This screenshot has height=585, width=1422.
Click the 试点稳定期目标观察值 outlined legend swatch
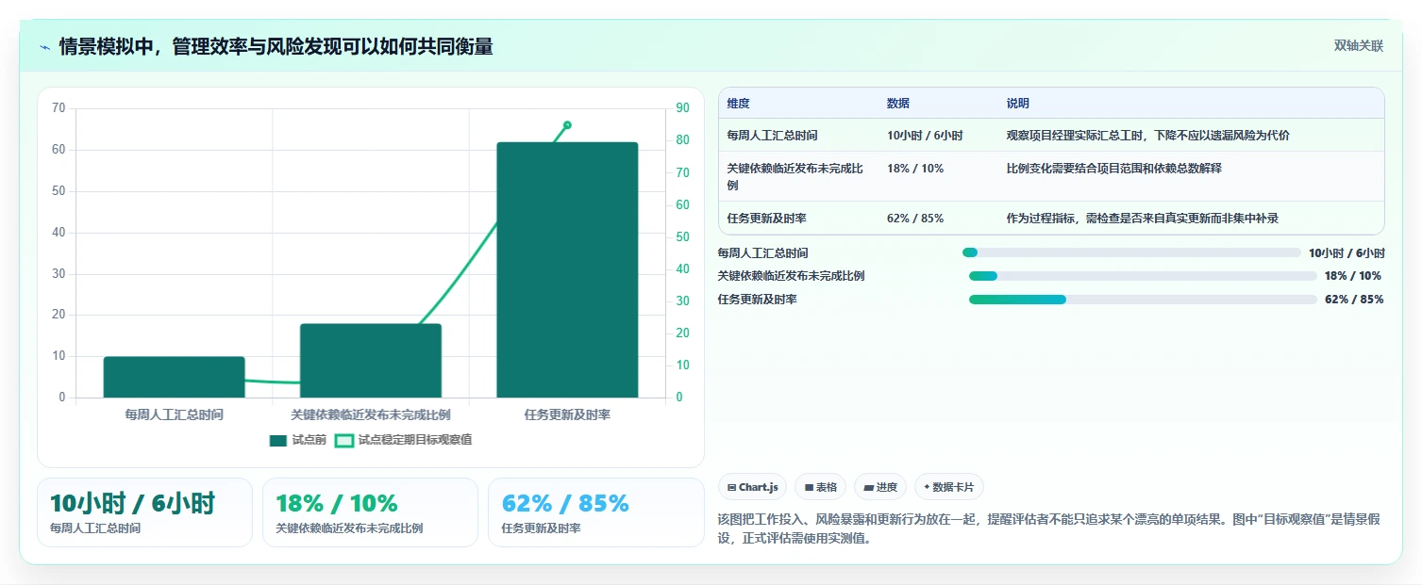345,440
